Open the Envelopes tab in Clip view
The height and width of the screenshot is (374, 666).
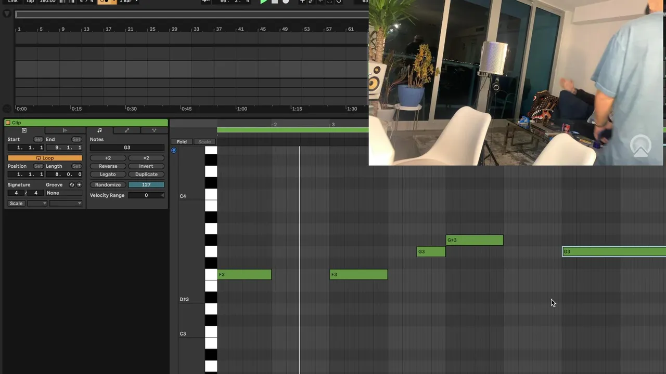tap(126, 130)
